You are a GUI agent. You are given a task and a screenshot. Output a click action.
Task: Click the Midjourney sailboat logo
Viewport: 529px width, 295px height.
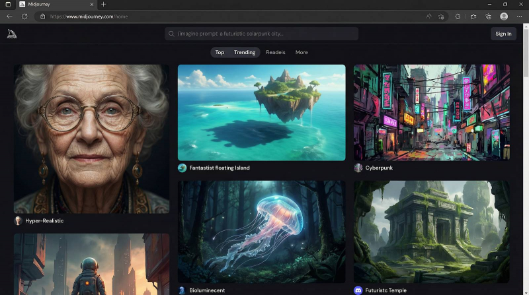tap(12, 34)
